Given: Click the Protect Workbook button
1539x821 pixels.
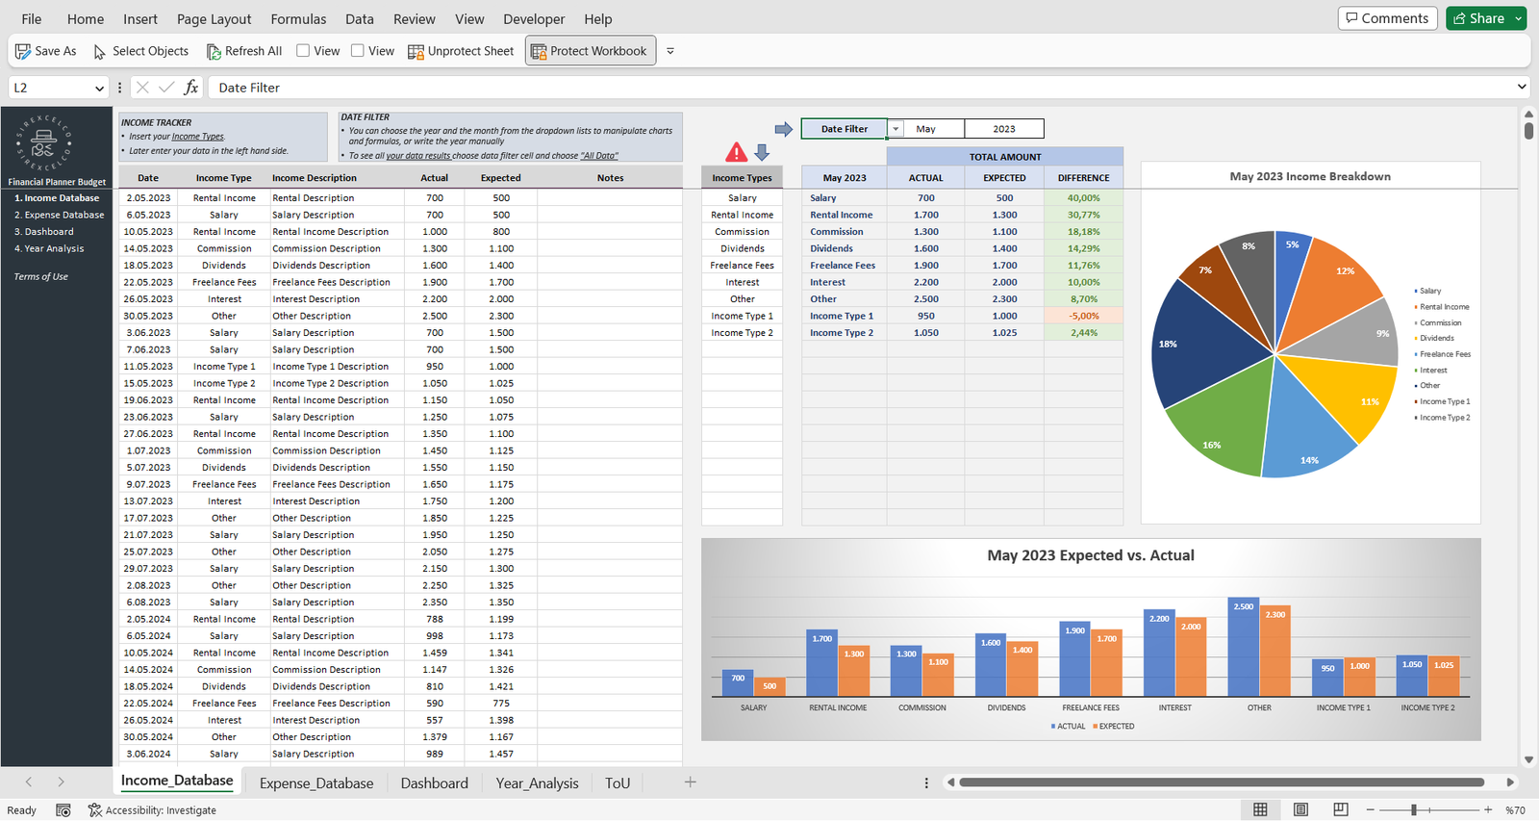Looking at the screenshot, I should [x=590, y=51].
